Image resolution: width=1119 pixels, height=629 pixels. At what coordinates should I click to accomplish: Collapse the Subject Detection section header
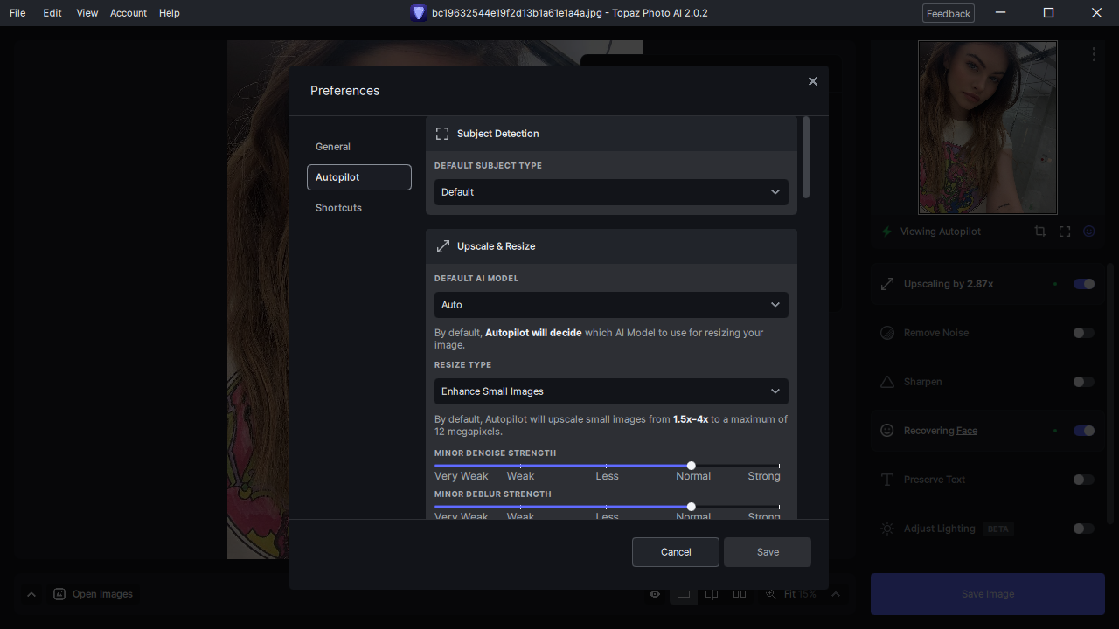coord(611,134)
